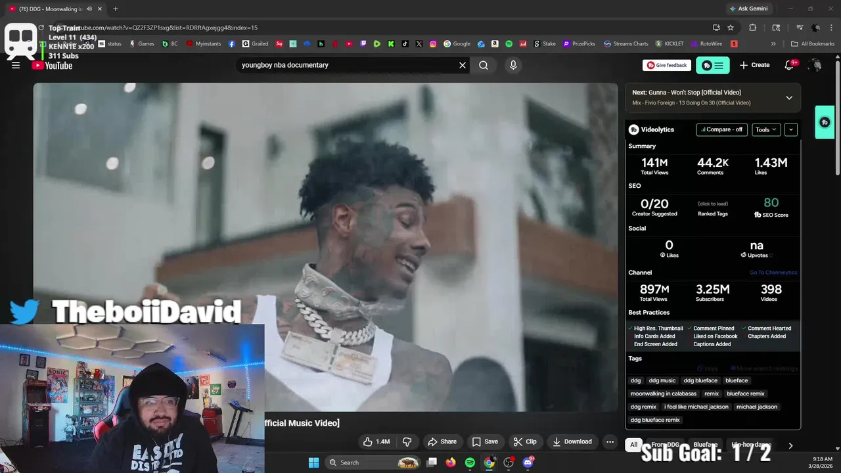Image resolution: width=841 pixels, height=473 pixels.
Task: Open the TikTok bookmark
Action: point(405,44)
